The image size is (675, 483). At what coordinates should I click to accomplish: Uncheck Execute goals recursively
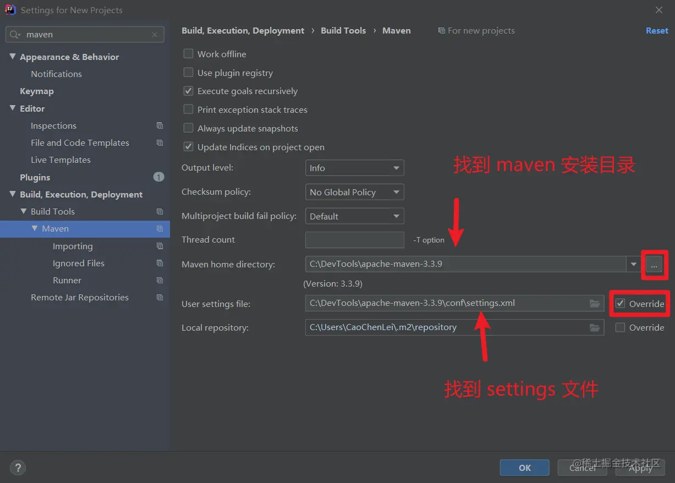tap(188, 91)
